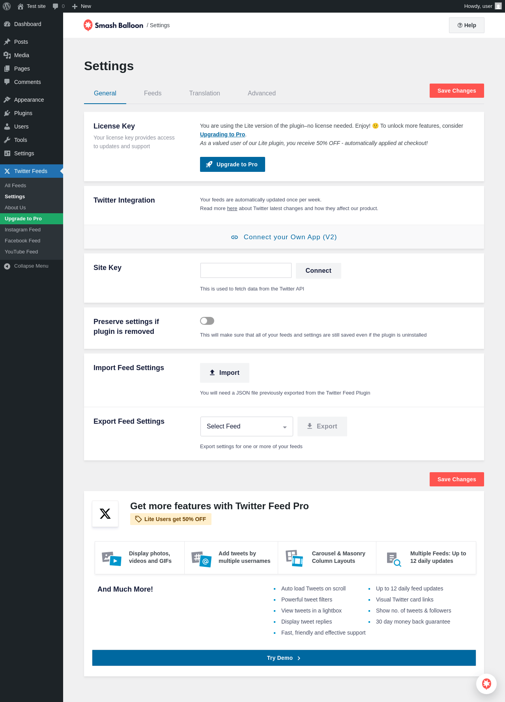Click Connect your Own App (V2)
505x702 pixels.
[x=284, y=237]
